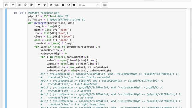Click the commented '1 # uptrend' line

[66, 91]
